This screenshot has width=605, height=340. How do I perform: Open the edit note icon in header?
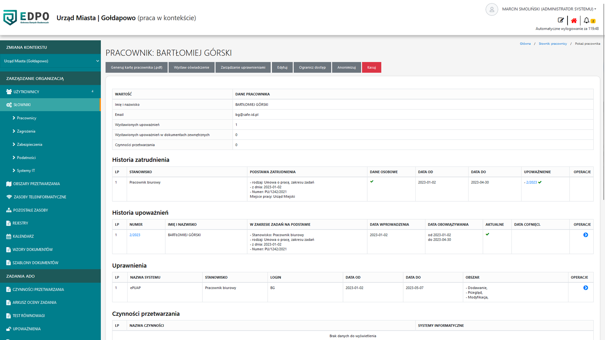coord(561,20)
